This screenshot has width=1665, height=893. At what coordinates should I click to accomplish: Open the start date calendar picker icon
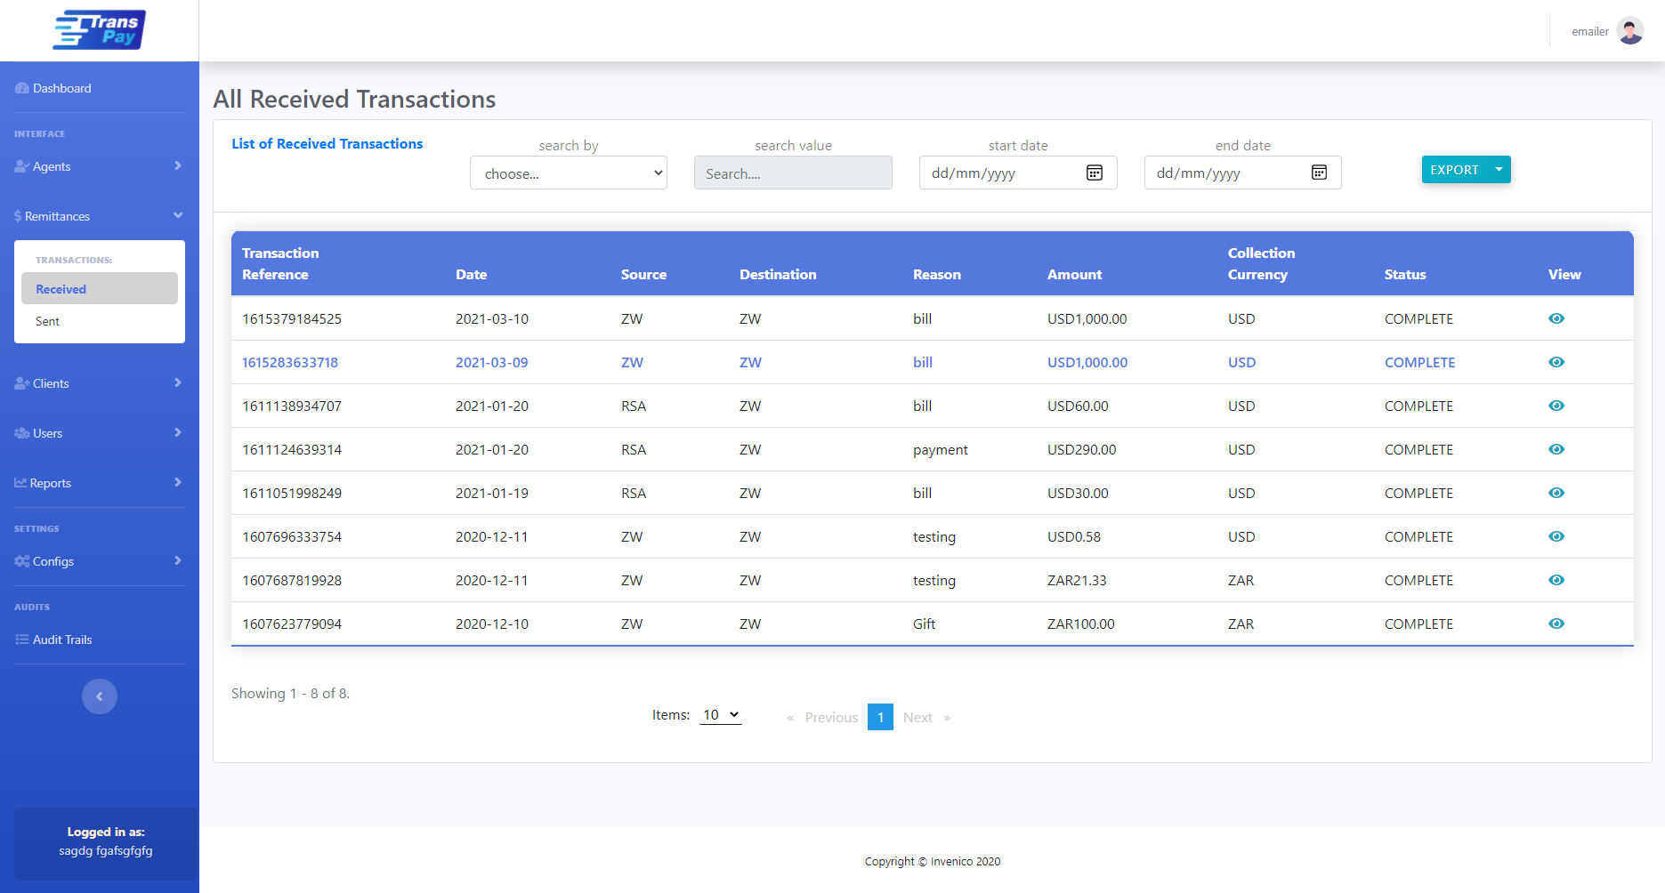tap(1095, 173)
